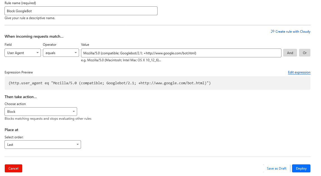
Task: Open Edit expression mode
Action: tap(299, 72)
